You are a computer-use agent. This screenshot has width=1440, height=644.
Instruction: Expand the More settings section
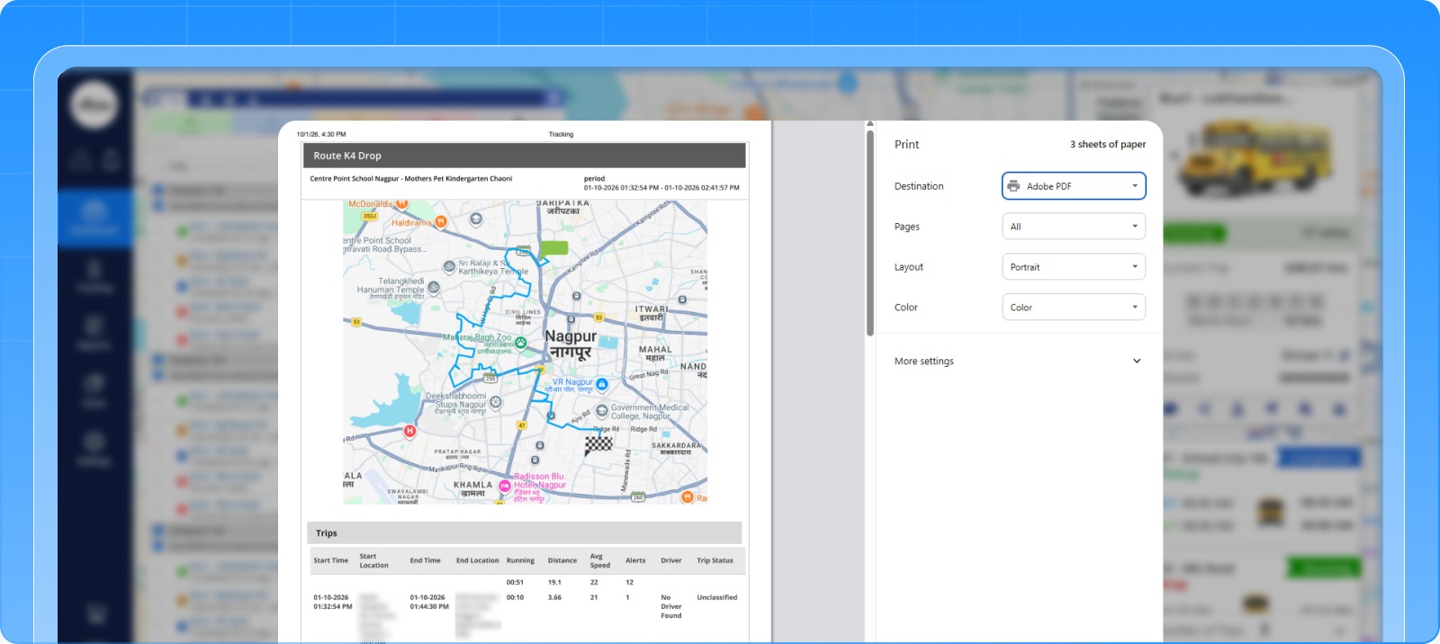[x=1018, y=361]
